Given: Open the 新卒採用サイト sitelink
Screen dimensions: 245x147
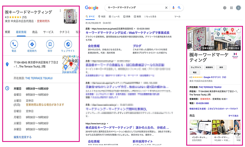Looking at the screenshot, I should pos(143,141).
